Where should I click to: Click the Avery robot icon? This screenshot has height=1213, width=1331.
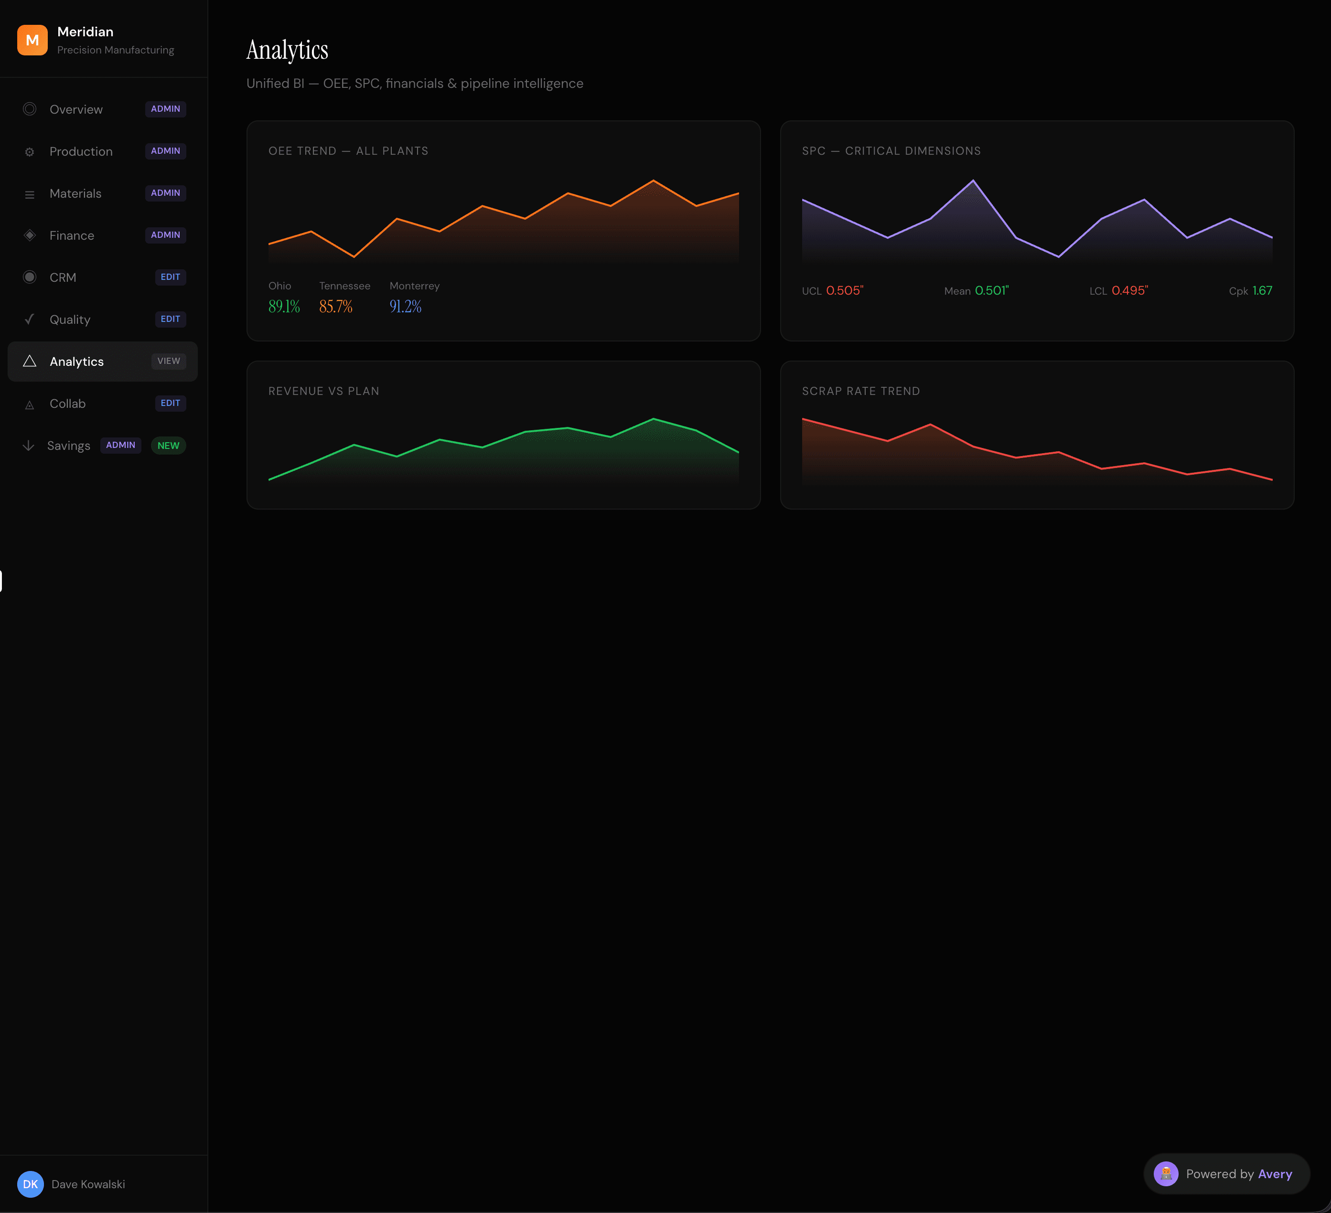(x=1167, y=1174)
